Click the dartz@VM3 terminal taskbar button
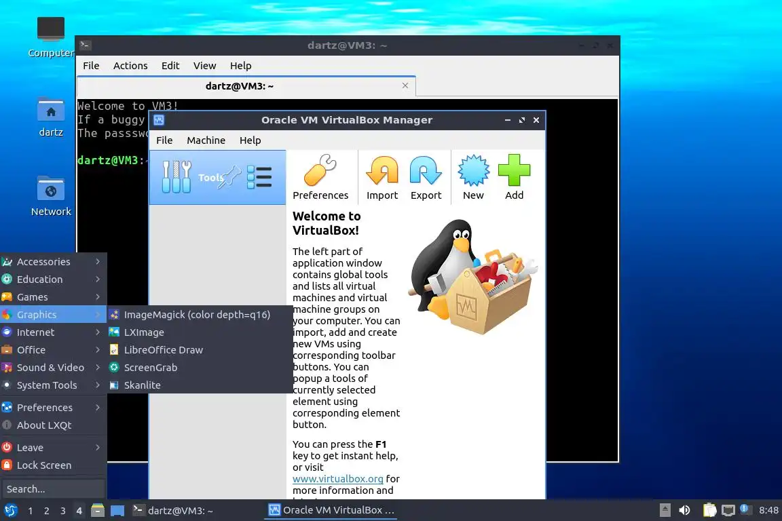Screen dimensions: 782x521 pos(195,510)
